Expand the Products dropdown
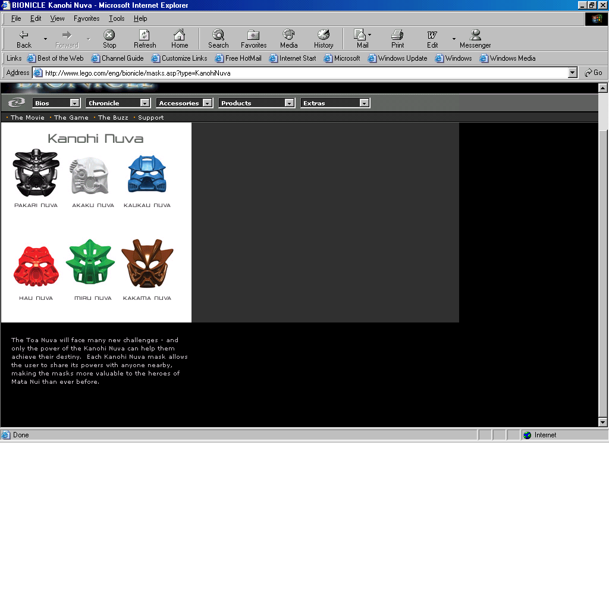Viewport: 609px width, 595px height. pyautogui.click(x=290, y=103)
